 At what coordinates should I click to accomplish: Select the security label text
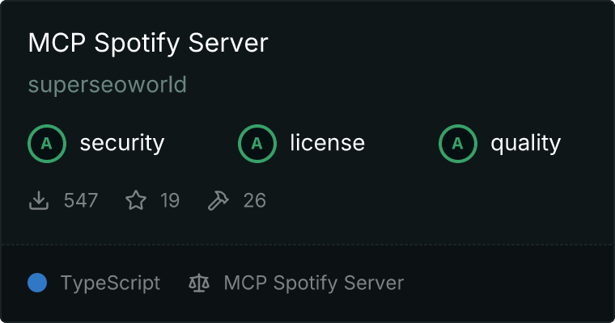click(121, 144)
